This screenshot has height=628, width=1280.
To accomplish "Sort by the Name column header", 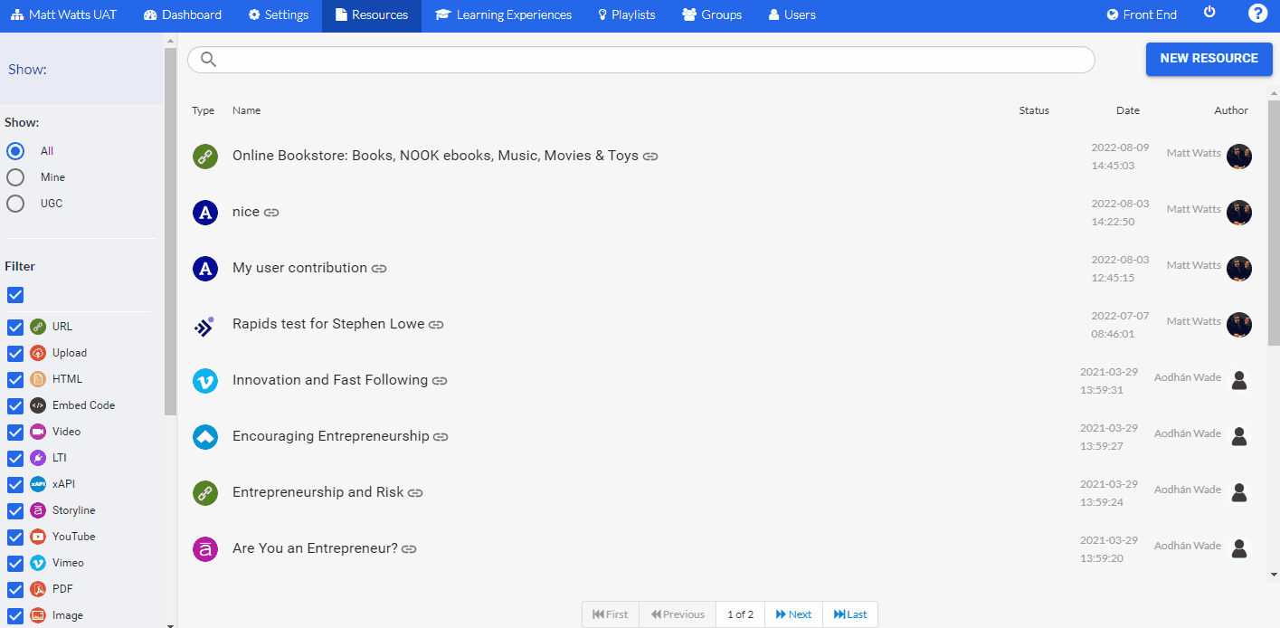I will [246, 110].
